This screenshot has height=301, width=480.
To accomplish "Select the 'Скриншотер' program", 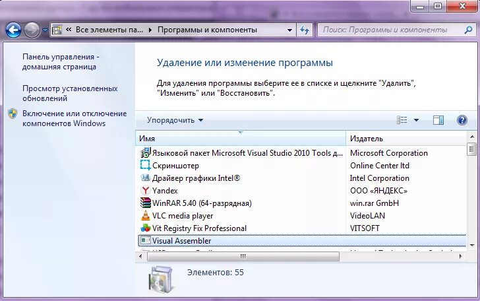I will (x=303, y=166).
